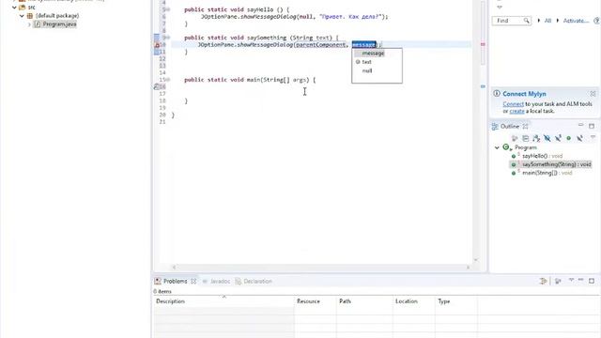Jump to the red error mark in overview ruler
Image resolution: width=601 pixels, height=338 pixels.
[x=483, y=44]
